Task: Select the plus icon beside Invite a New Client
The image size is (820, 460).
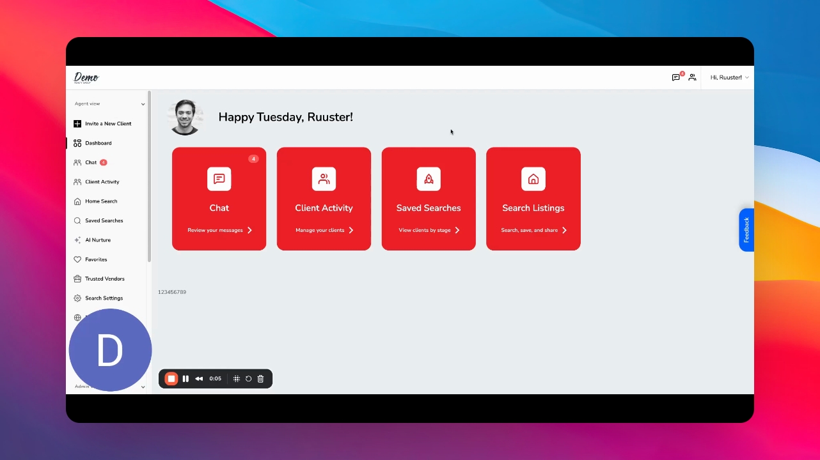Action: pos(77,124)
